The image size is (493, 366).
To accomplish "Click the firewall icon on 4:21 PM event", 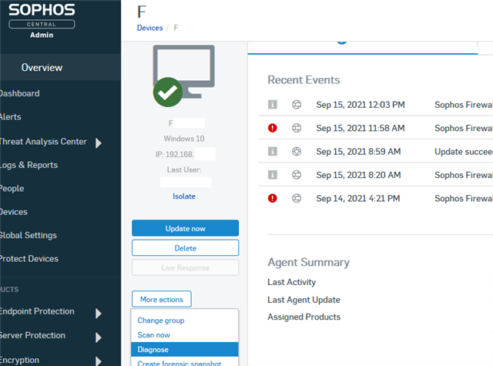I will [x=297, y=198].
